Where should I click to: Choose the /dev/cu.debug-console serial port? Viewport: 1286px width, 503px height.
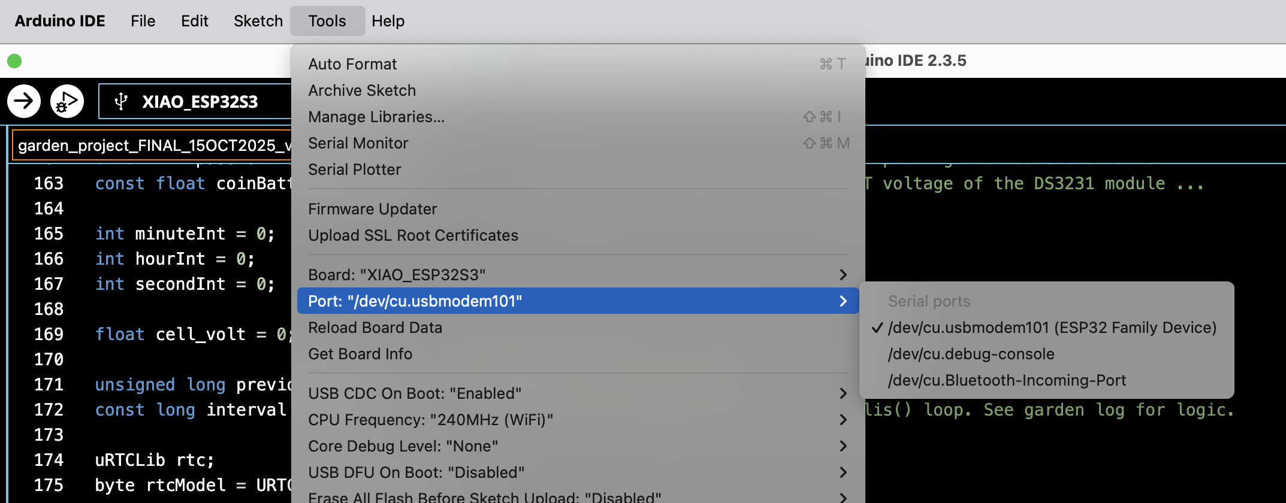click(x=971, y=354)
